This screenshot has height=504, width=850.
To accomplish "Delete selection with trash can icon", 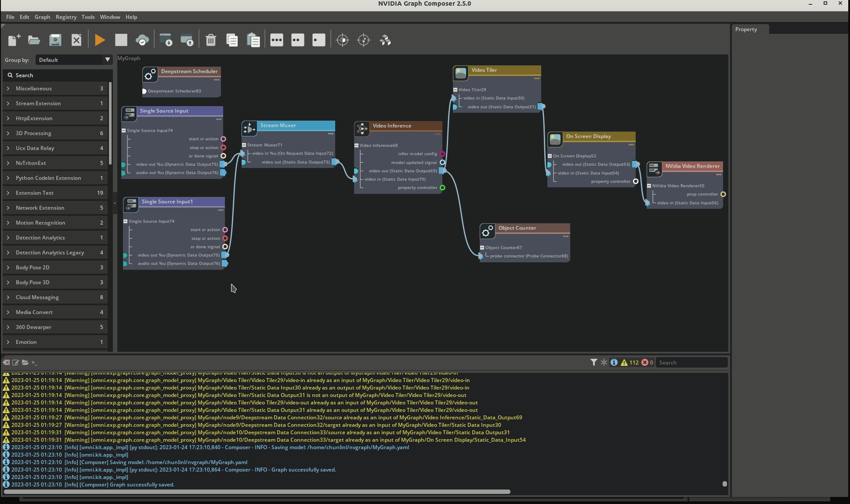I will coord(211,40).
